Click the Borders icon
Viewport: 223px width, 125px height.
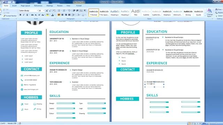(83, 15)
